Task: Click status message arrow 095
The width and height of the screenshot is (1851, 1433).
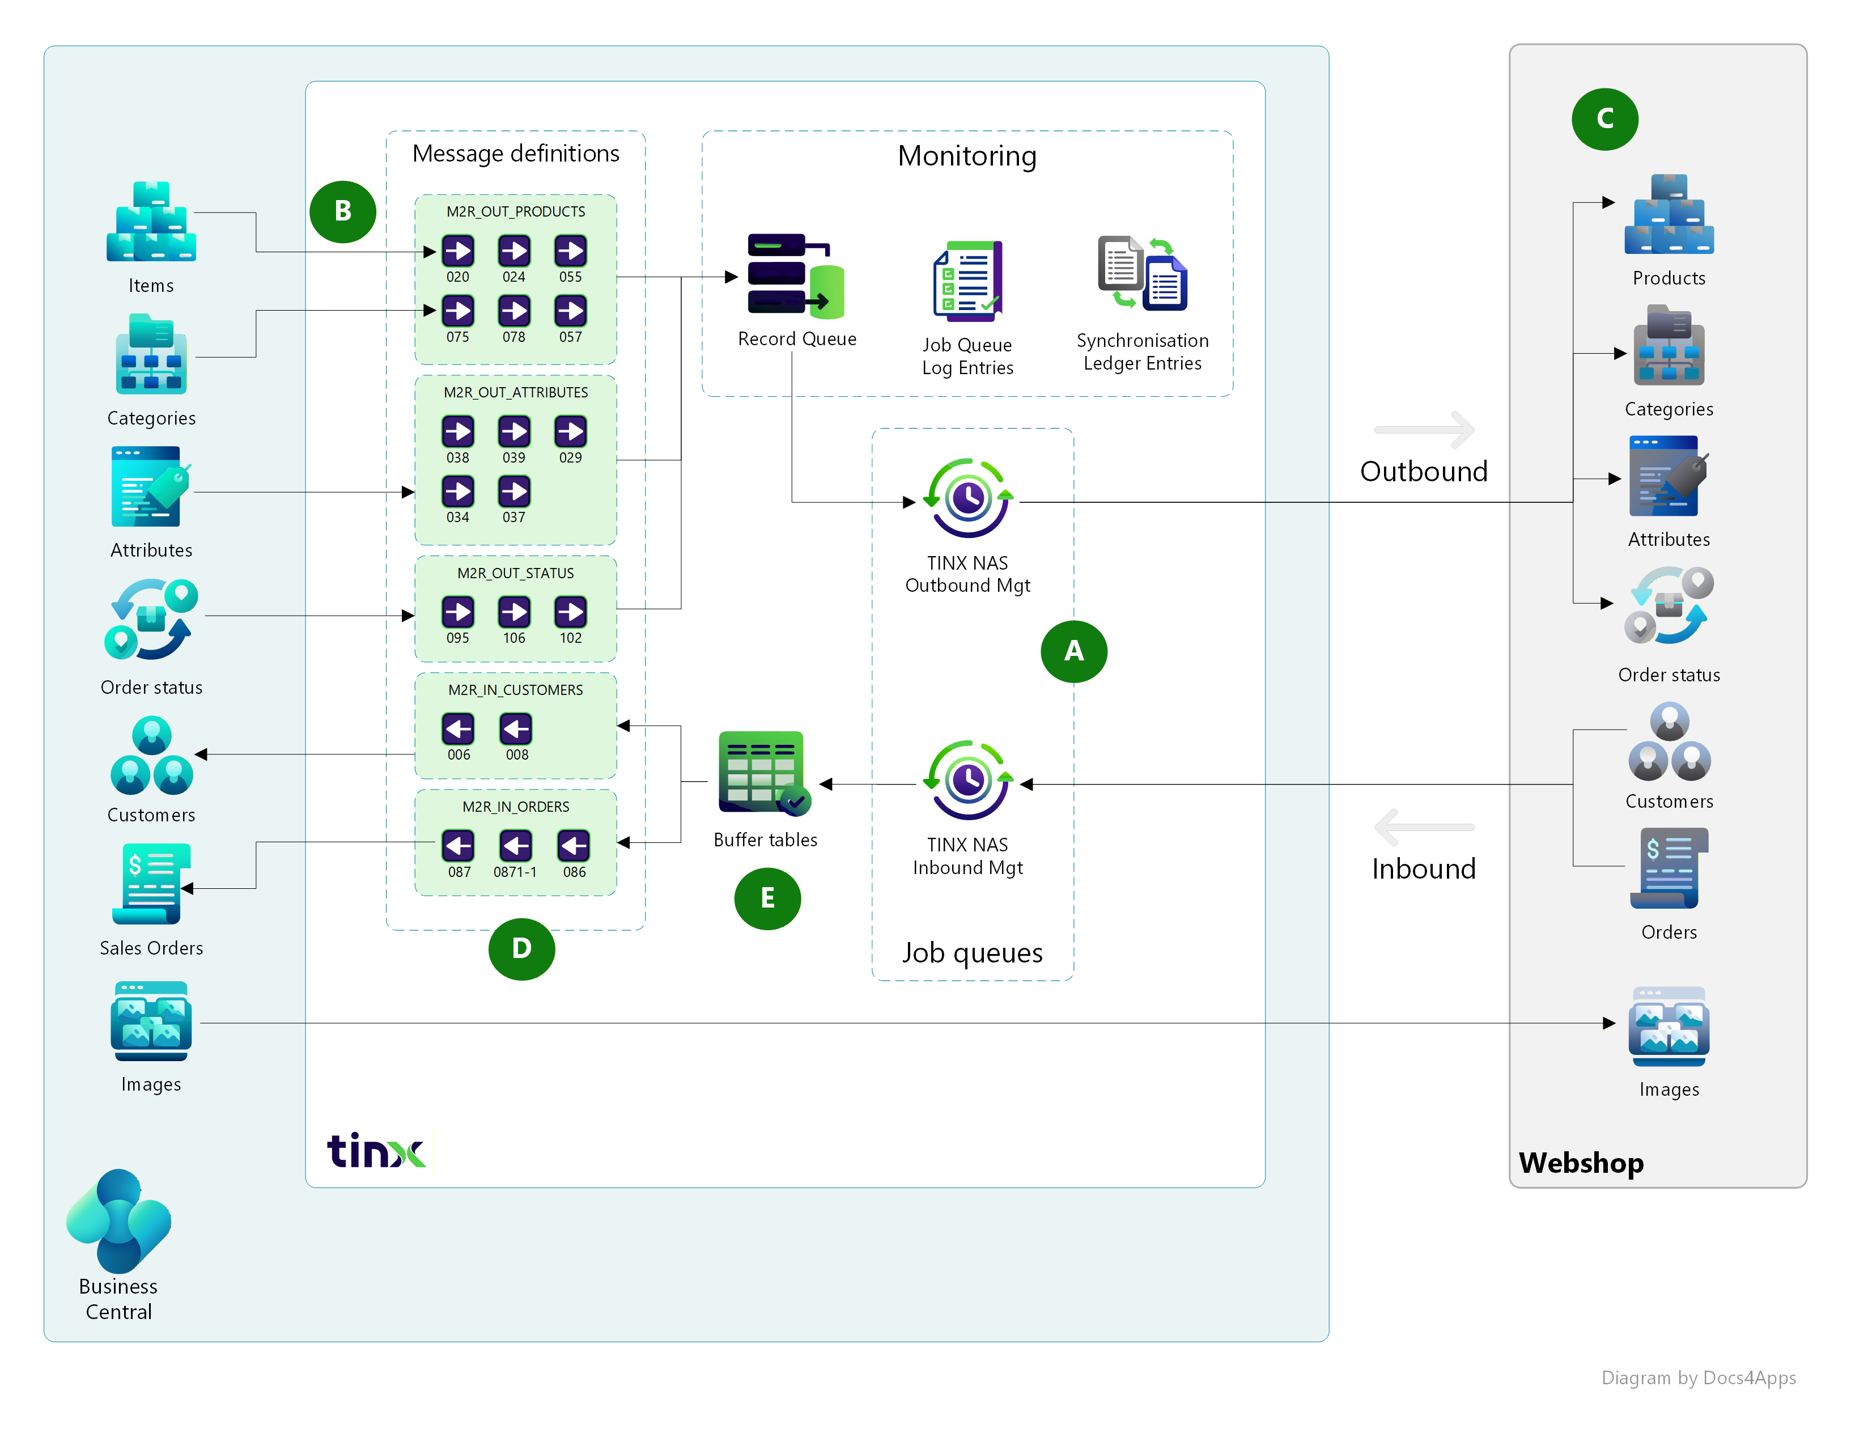Action: coord(458,612)
